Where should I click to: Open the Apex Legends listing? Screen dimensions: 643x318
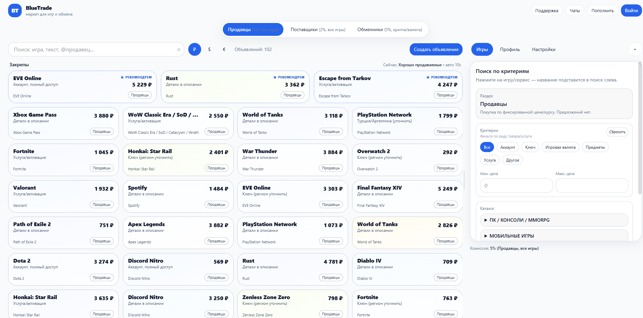pyautogui.click(x=178, y=233)
